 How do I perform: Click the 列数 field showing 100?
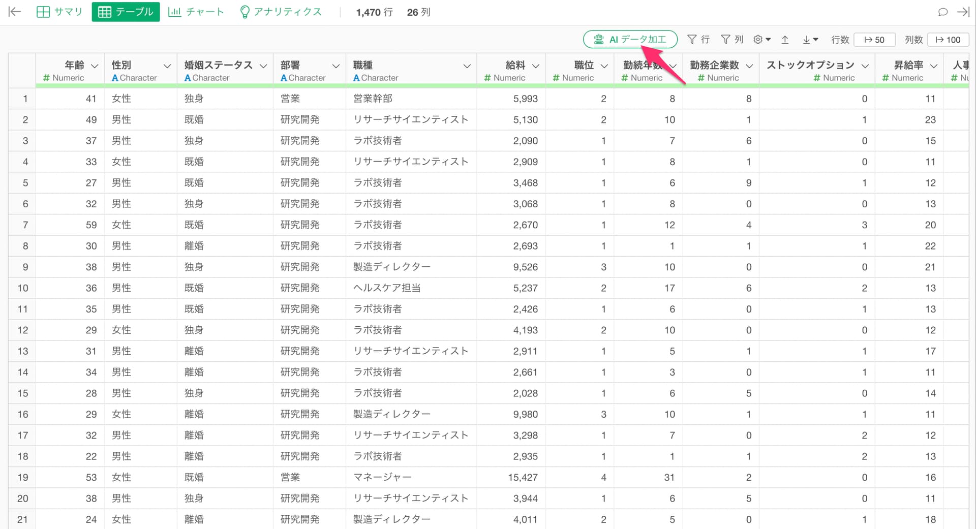(948, 40)
